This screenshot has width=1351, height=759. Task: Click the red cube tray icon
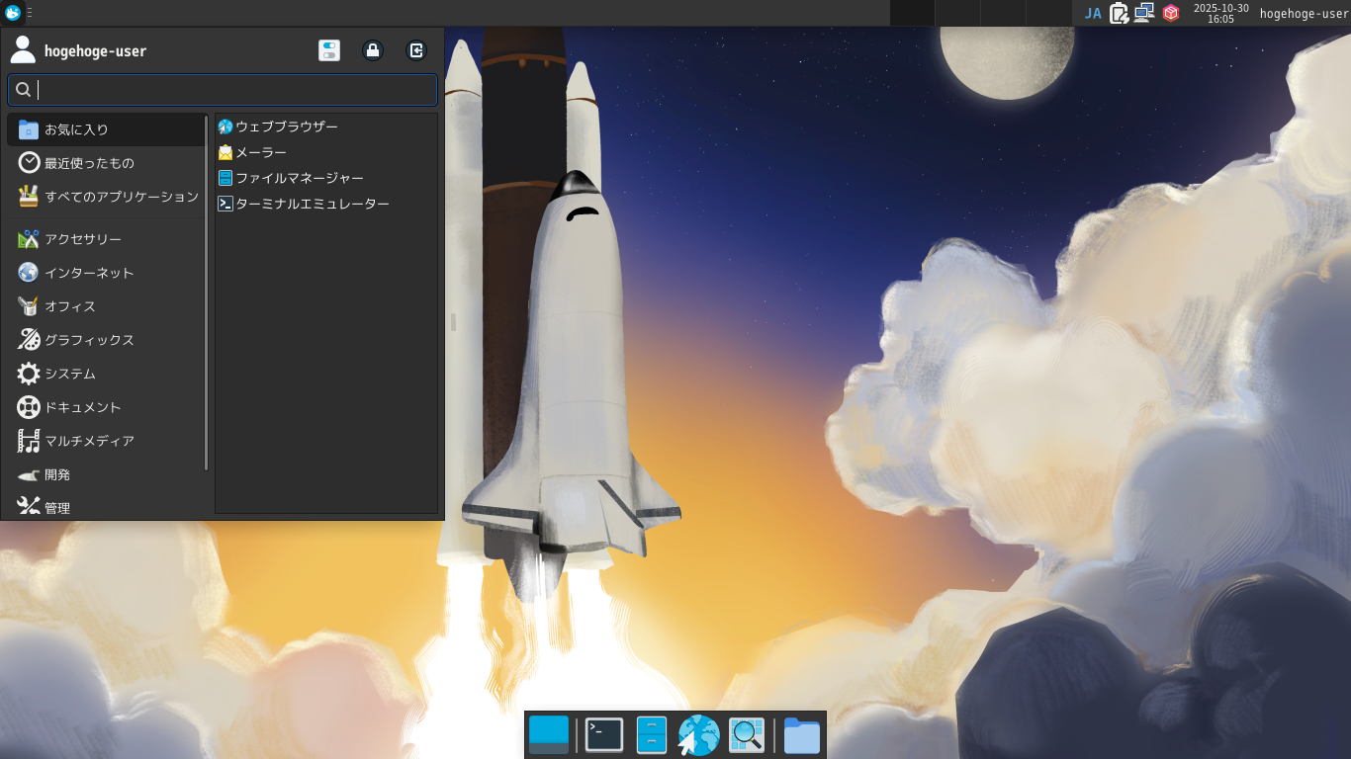click(x=1171, y=13)
